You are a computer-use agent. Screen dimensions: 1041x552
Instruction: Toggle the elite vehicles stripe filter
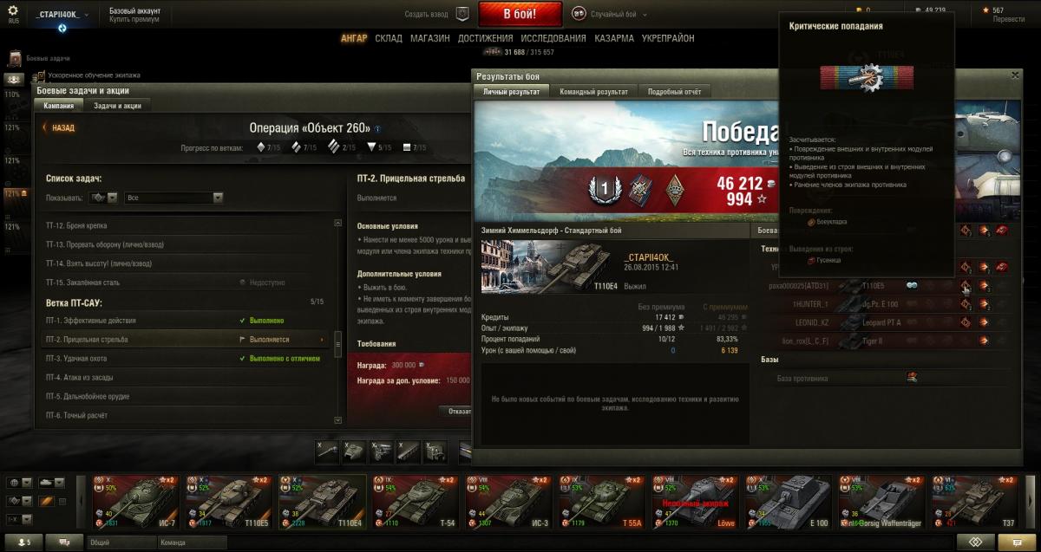46,501
